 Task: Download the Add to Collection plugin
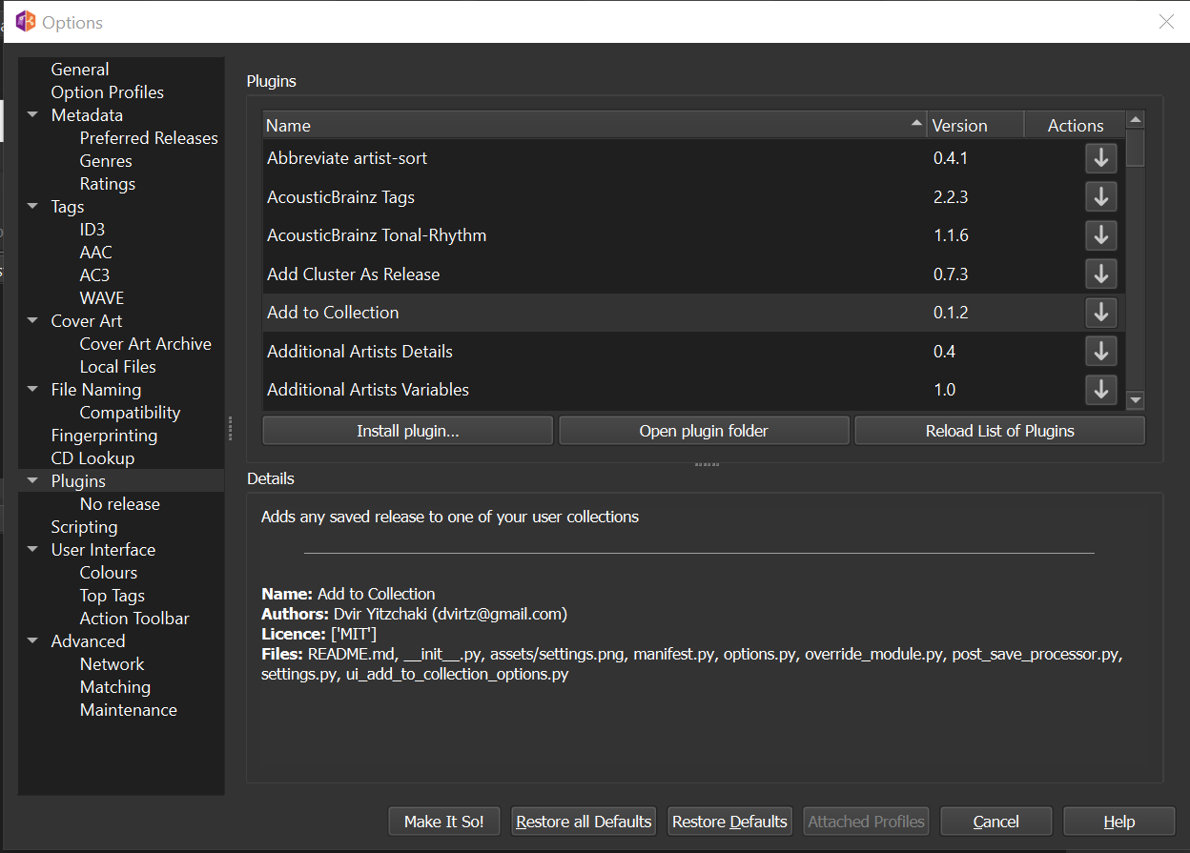(x=1101, y=312)
